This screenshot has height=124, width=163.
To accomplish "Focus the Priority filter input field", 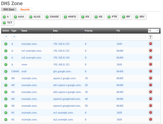I will (x=99, y=37).
